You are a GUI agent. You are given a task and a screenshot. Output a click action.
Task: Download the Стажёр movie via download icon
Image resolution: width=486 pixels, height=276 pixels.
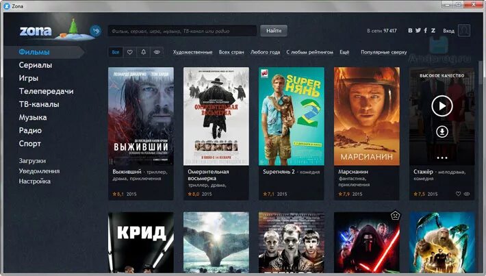pos(442,131)
